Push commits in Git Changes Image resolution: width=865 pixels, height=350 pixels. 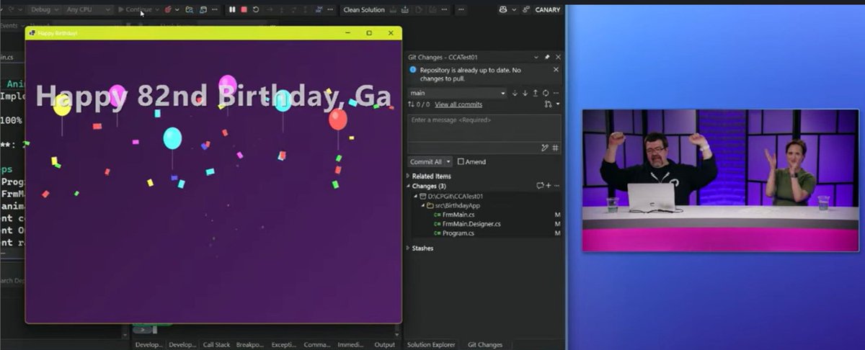(x=535, y=93)
